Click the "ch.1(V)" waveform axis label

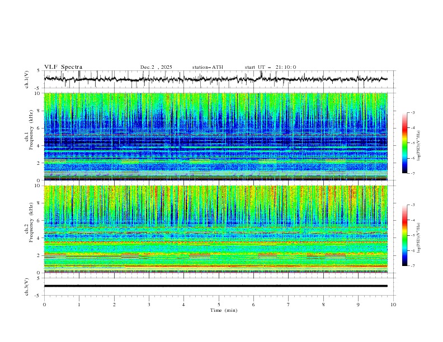[x=27, y=79]
